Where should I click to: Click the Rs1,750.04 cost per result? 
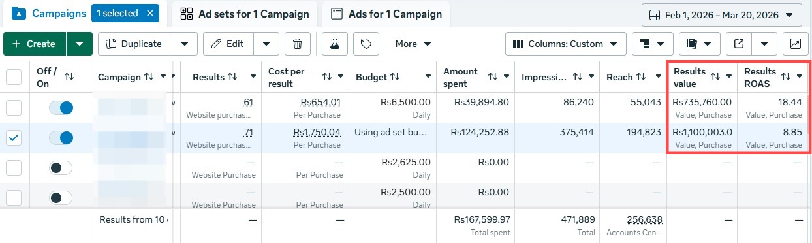(x=317, y=132)
